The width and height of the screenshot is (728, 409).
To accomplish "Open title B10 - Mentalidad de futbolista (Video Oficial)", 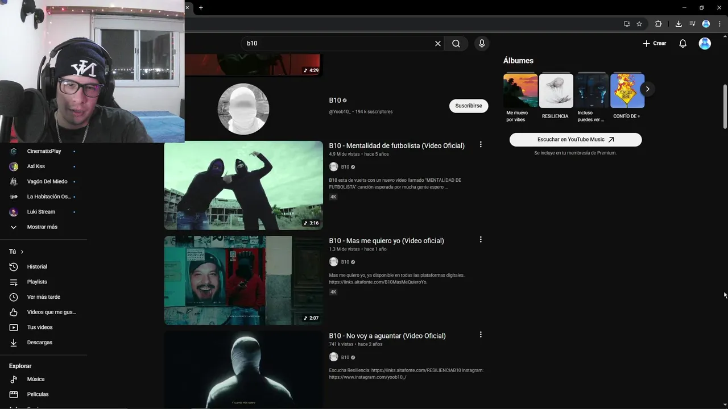I will pos(396,146).
